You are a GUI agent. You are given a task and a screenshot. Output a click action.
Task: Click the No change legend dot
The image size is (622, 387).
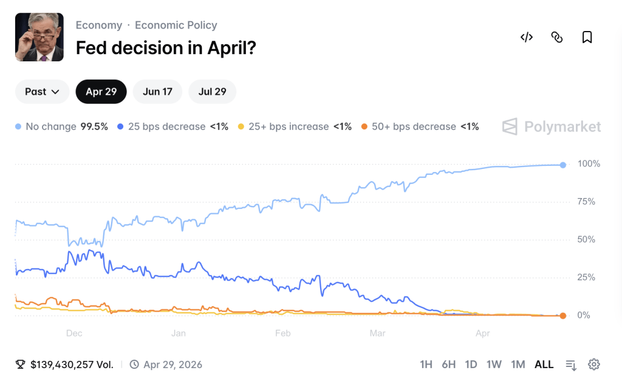click(18, 127)
